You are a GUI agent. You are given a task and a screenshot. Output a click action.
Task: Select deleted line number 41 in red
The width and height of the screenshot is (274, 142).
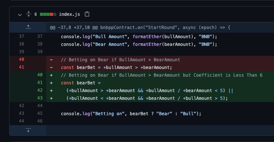point(22,67)
